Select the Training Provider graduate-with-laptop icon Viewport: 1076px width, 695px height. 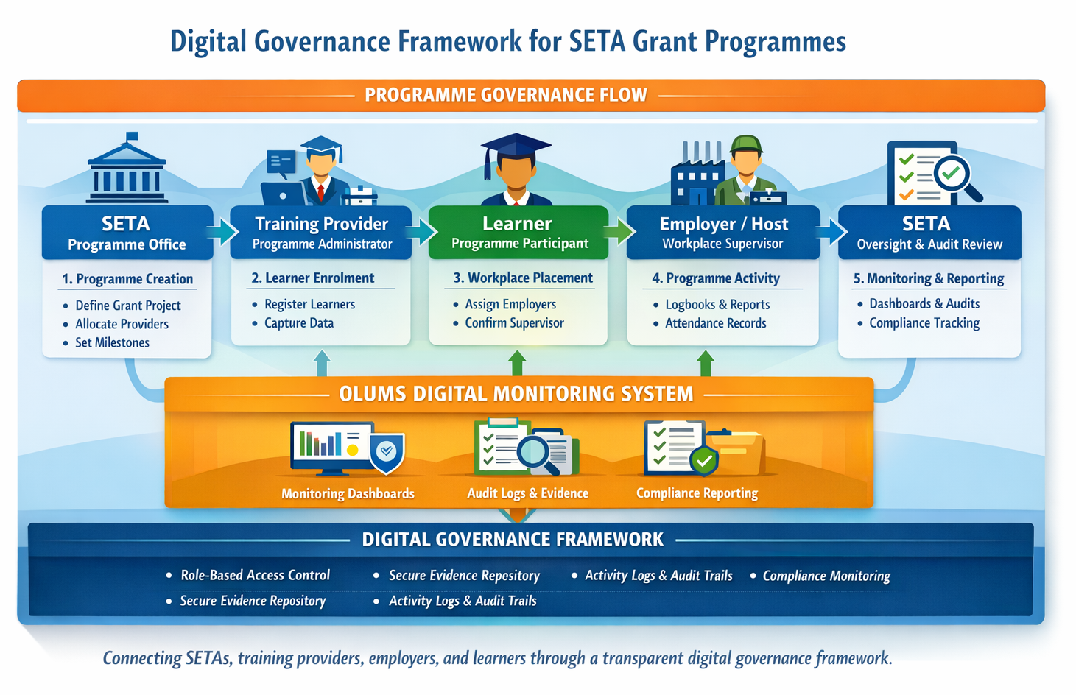[x=320, y=171]
